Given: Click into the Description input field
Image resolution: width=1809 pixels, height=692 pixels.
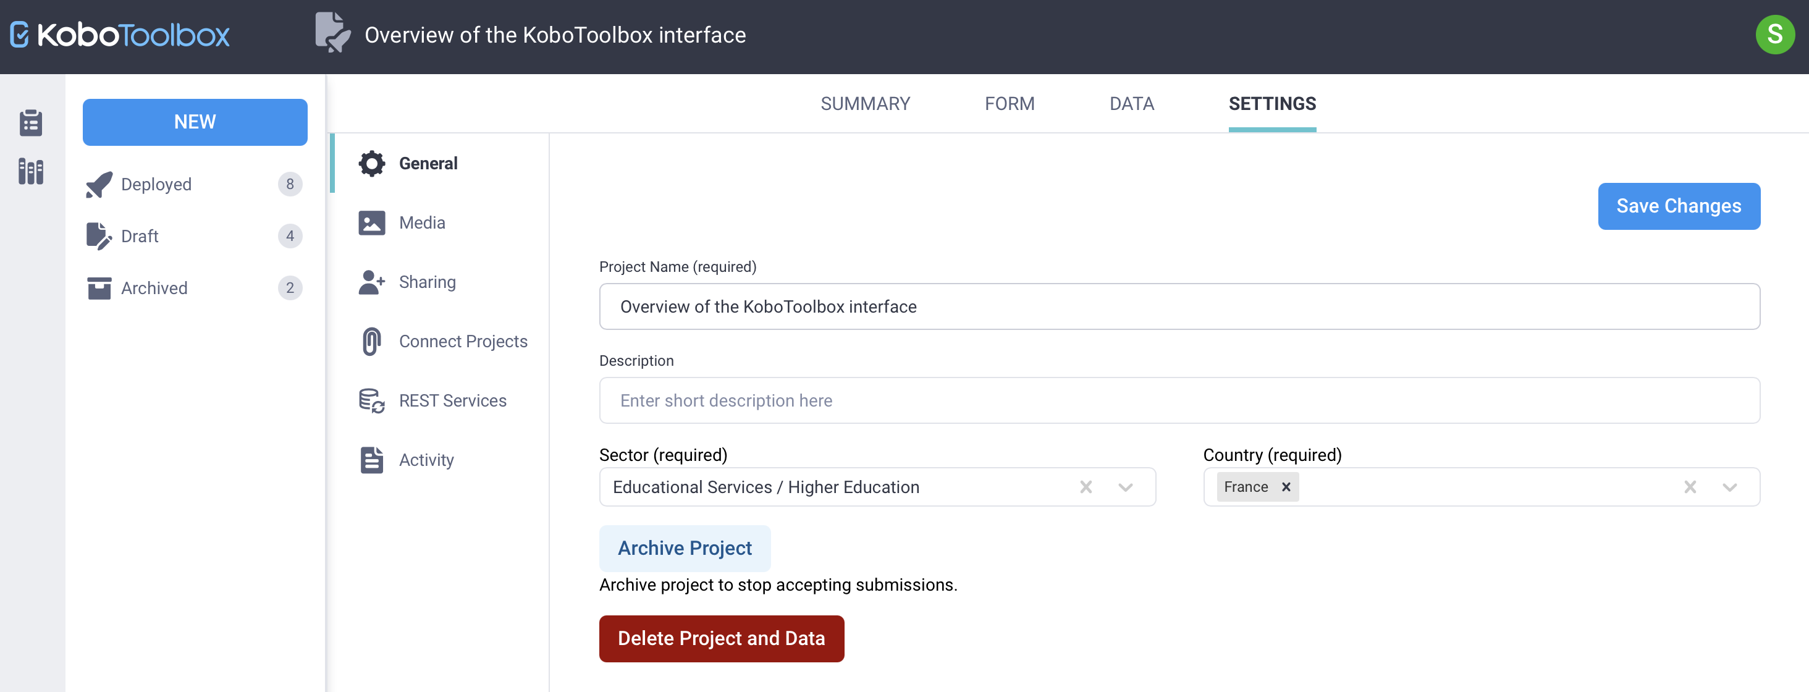Looking at the screenshot, I should (x=1178, y=401).
